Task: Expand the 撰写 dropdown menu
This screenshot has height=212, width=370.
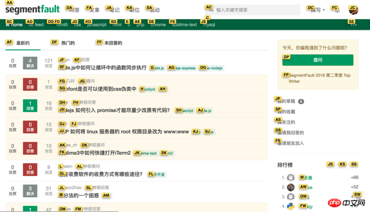Action: click(318, 10)
